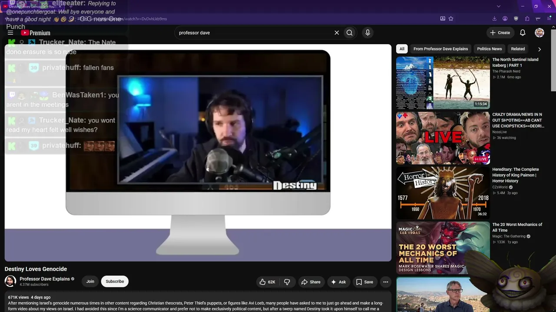Open the browser tab list chevron
The width and height of the screenshot is (556, 312).
point(499,6)
